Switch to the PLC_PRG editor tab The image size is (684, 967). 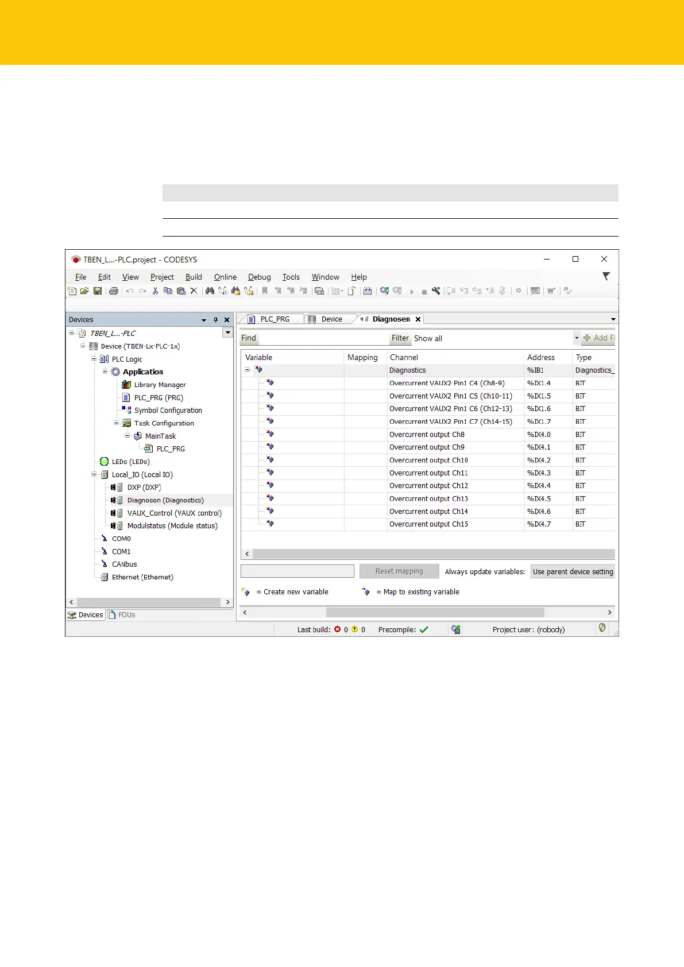(274, 319)
